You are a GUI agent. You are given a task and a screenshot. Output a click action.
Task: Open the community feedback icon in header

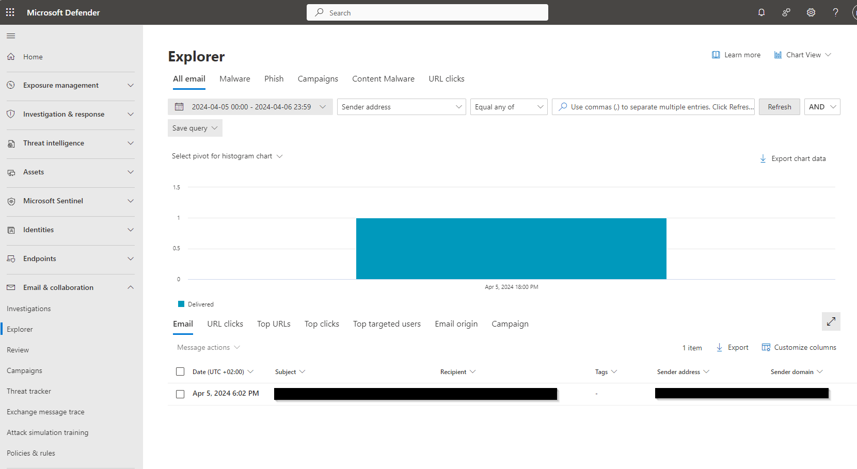(x=786, y=12)
